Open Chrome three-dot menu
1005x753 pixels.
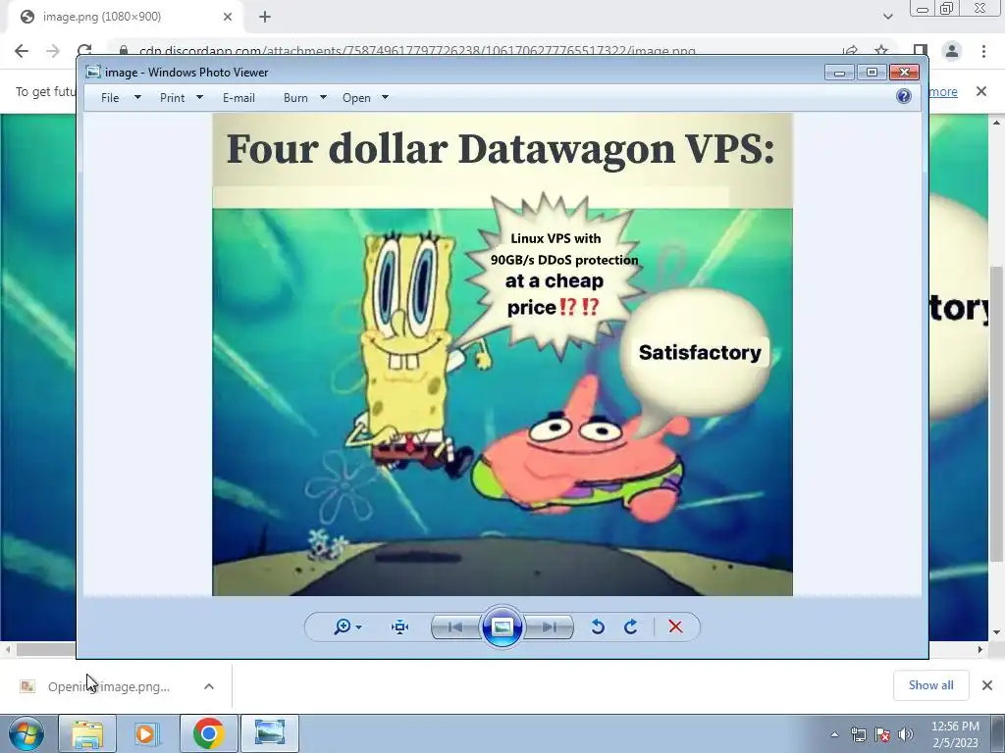point(983,51)
